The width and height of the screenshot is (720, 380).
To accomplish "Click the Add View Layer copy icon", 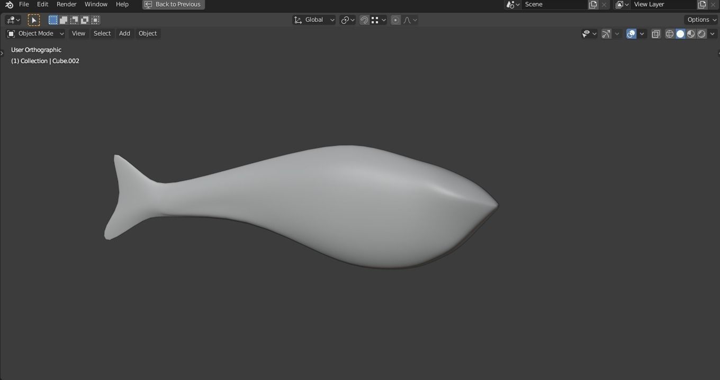I will pyautogui.click(x=702, y=4).
